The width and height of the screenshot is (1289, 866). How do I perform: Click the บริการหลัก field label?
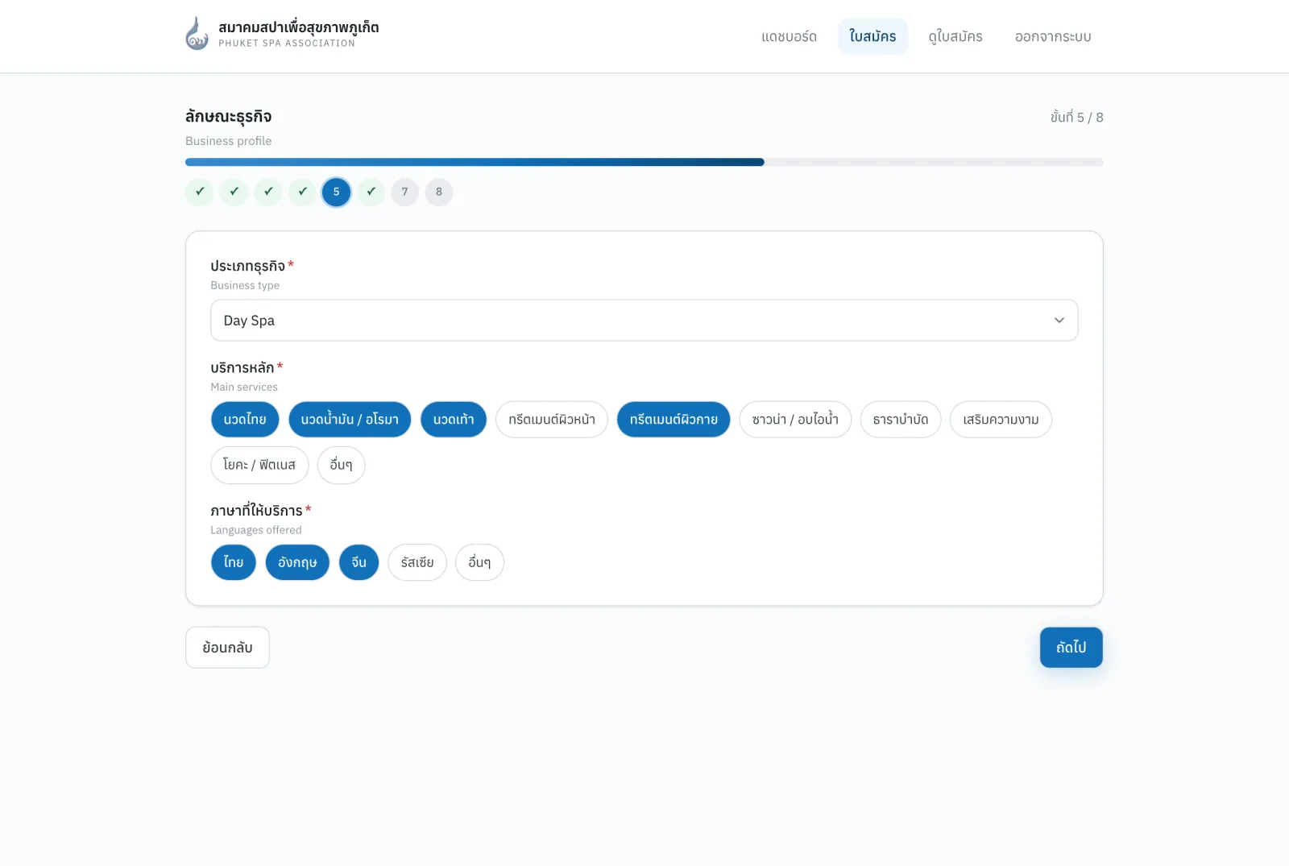pyautogui.click(x=242, y=367)
